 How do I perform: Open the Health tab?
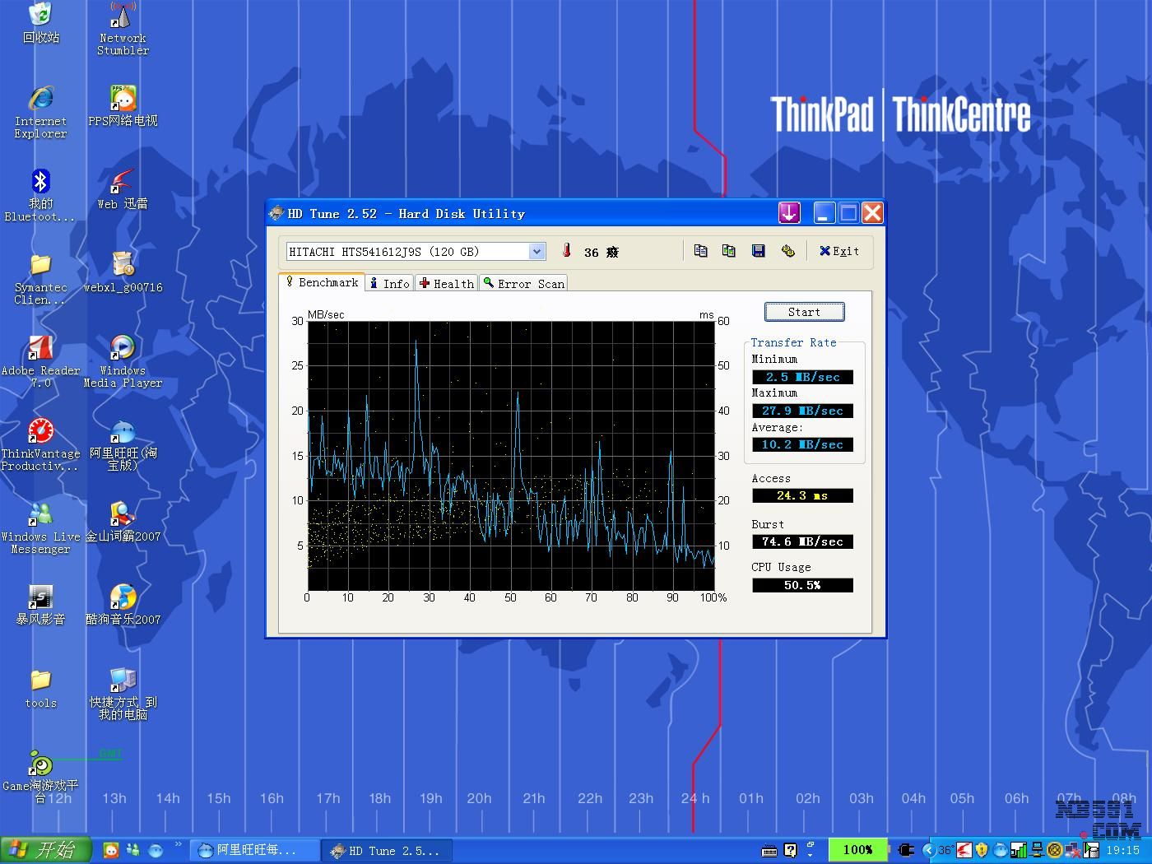[x=446, y=283]
